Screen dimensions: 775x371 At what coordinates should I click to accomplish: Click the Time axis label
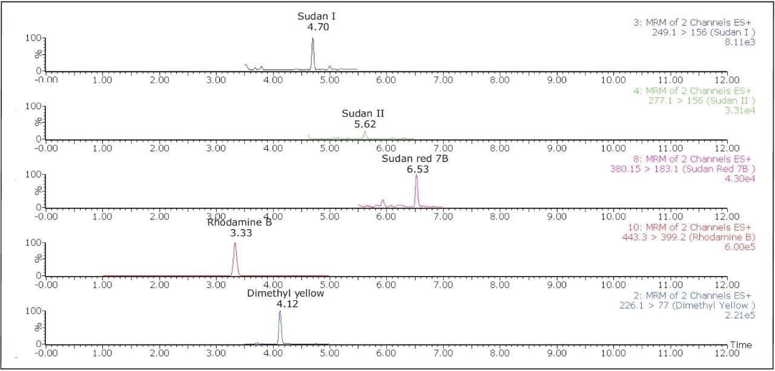[x=740, y=344]
